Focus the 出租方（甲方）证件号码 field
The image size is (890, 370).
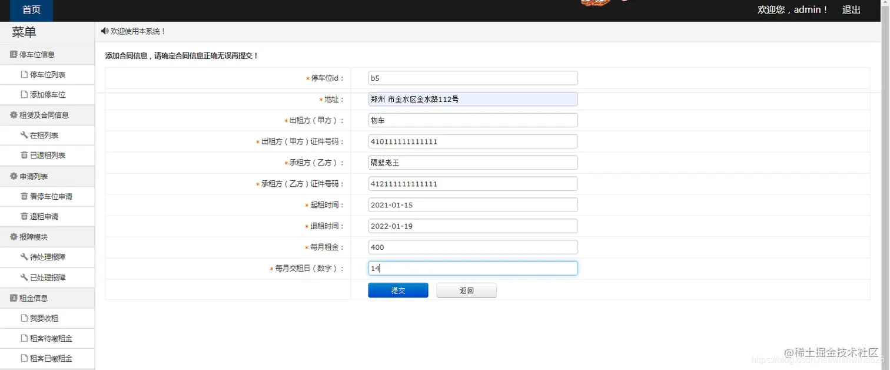(473, 141)
